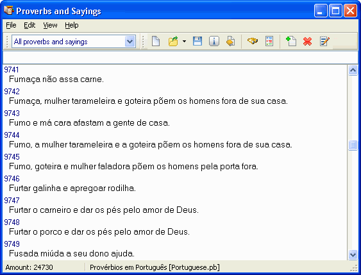Click the red X Delete icon

click(x=307, y=42)
